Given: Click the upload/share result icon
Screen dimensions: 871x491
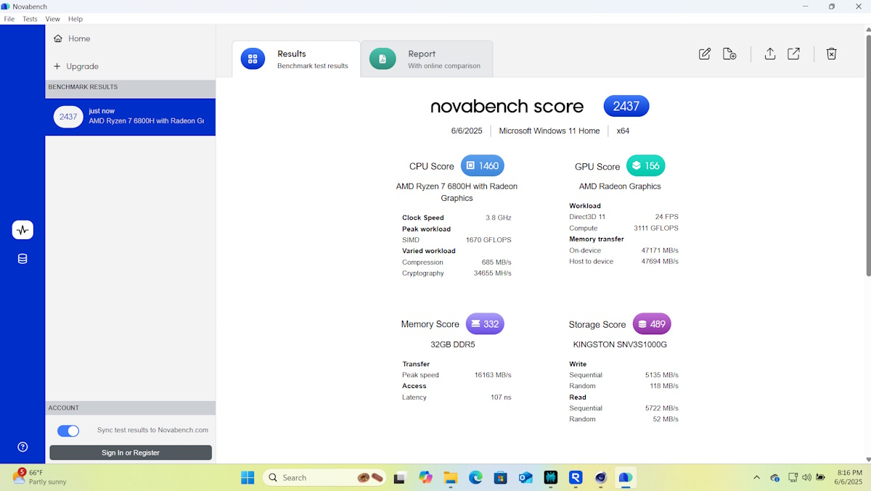Looking at the screenshot, I should point(770,54).
